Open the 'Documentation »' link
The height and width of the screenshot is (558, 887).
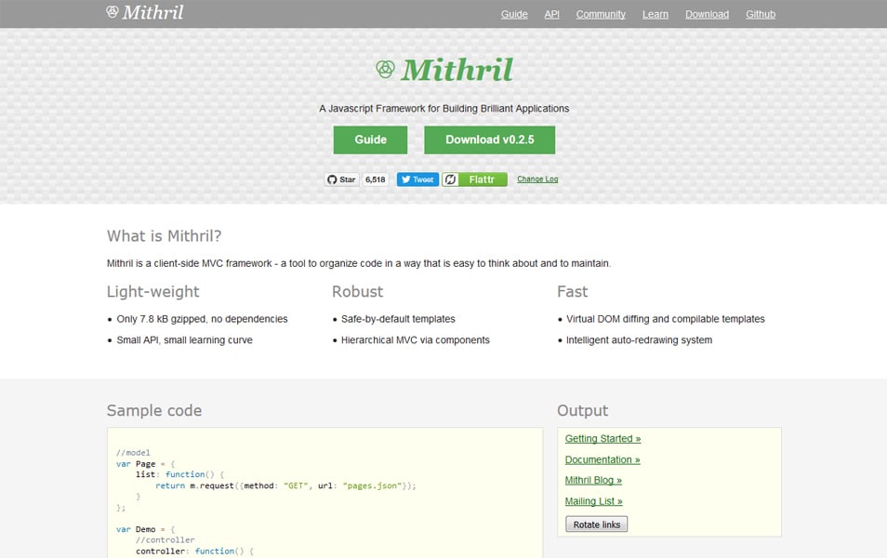(x=602, y=459)
